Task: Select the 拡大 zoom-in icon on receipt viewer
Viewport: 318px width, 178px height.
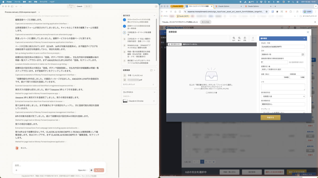Action: [234, 38]
